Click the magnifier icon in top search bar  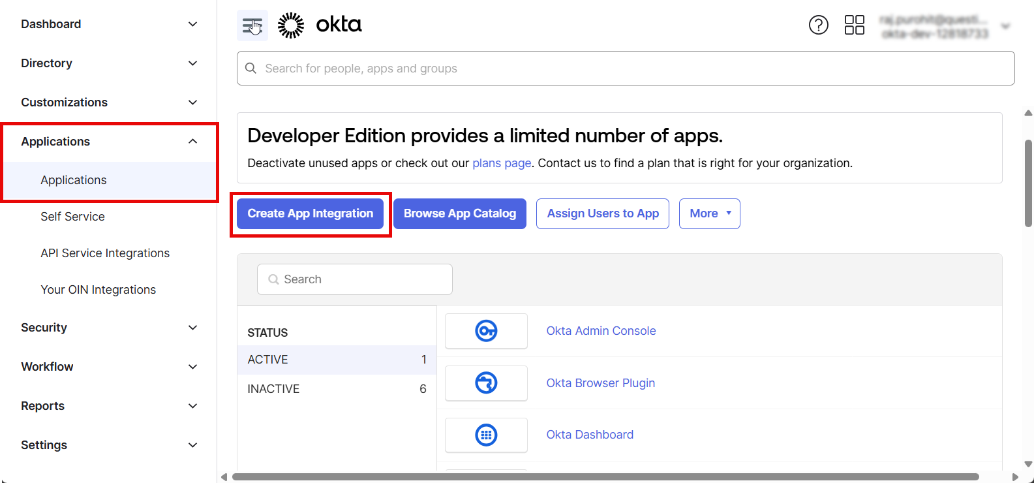[251, 69]
